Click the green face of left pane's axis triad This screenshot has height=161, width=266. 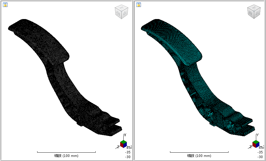coord(124,142)
